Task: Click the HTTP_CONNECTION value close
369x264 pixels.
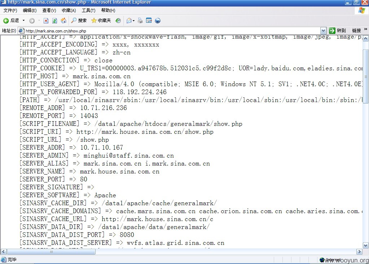Action: pyautogui.click(x=103, y=60)
